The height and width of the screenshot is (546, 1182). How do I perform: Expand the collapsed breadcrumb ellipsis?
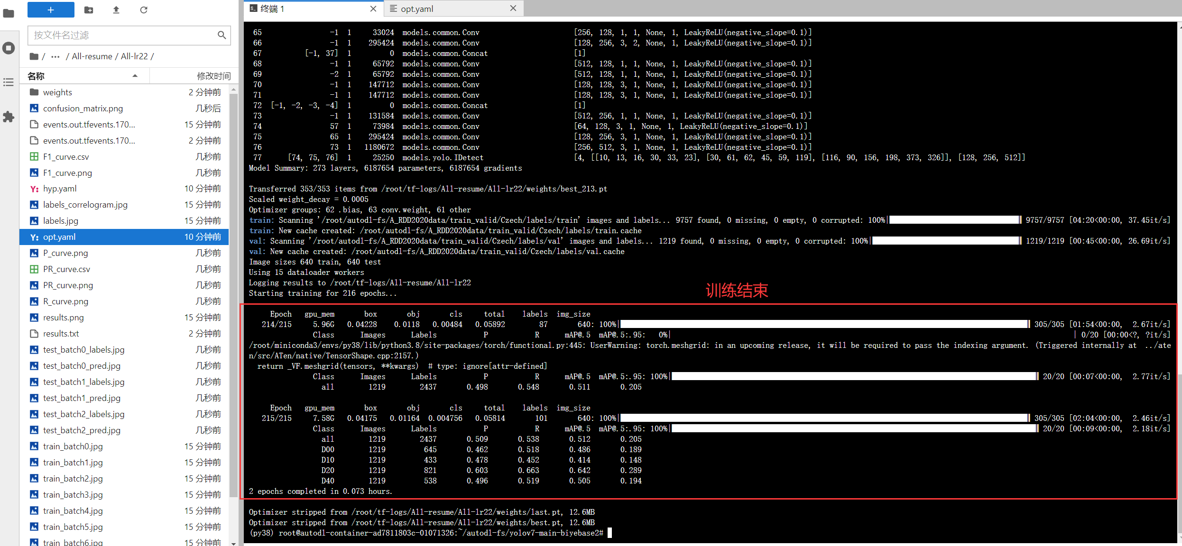coord(55,56)
